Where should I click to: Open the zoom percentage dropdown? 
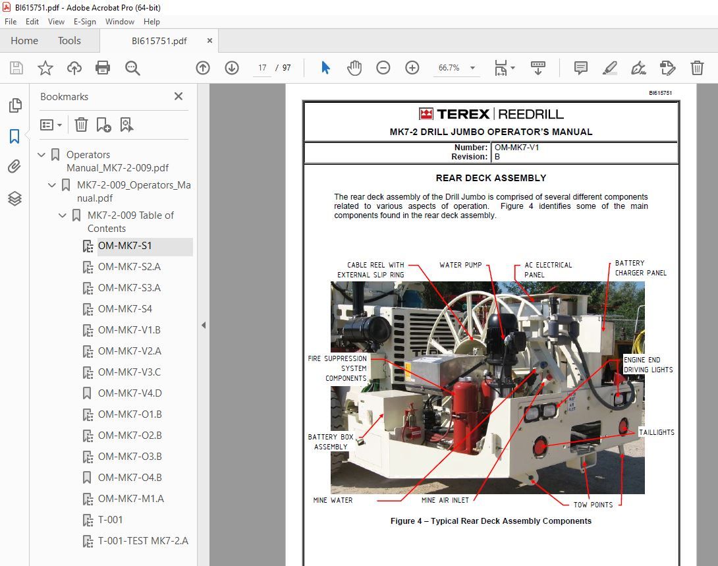coord(472,68)
